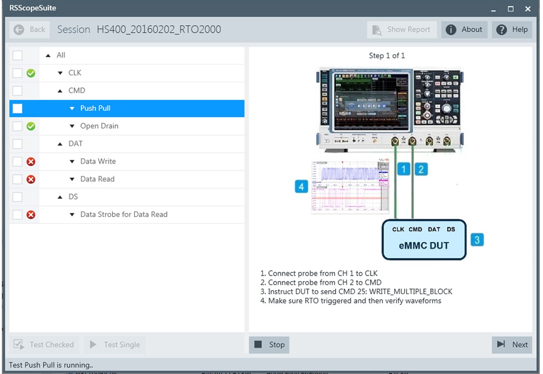This screenshot has height=374, width=543.
Task: Open the About dialog button
Action: pyautogui.click(x=465, y=30)
